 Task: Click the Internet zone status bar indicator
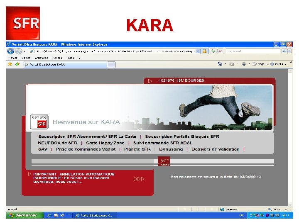(x=228, y=209)
